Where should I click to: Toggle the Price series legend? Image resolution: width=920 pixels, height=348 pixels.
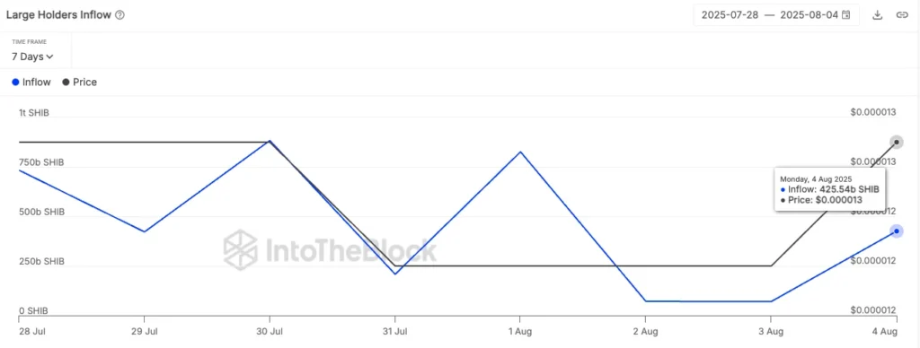click(80, 82)
